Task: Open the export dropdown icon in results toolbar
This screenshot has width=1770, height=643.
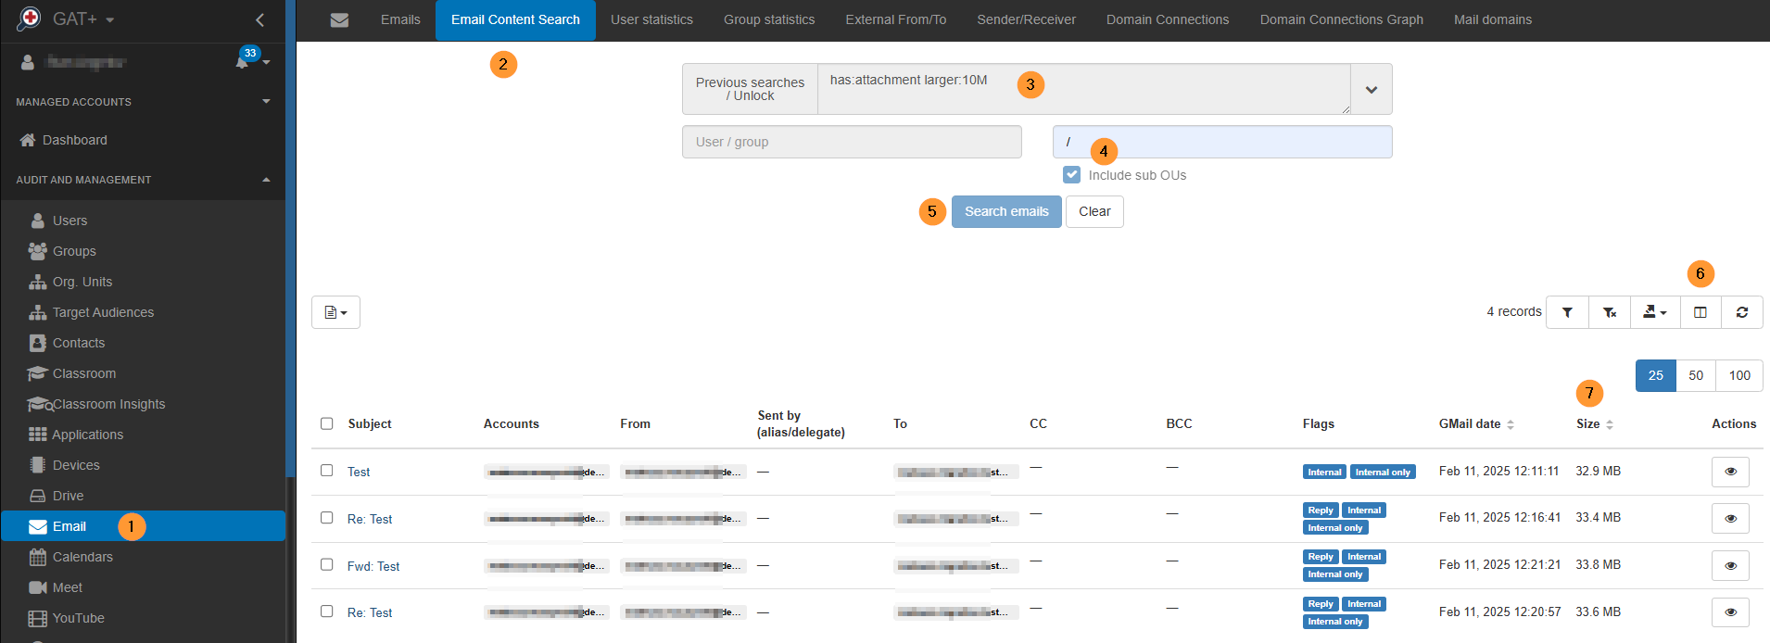Action: click(x=1654, y=312)
